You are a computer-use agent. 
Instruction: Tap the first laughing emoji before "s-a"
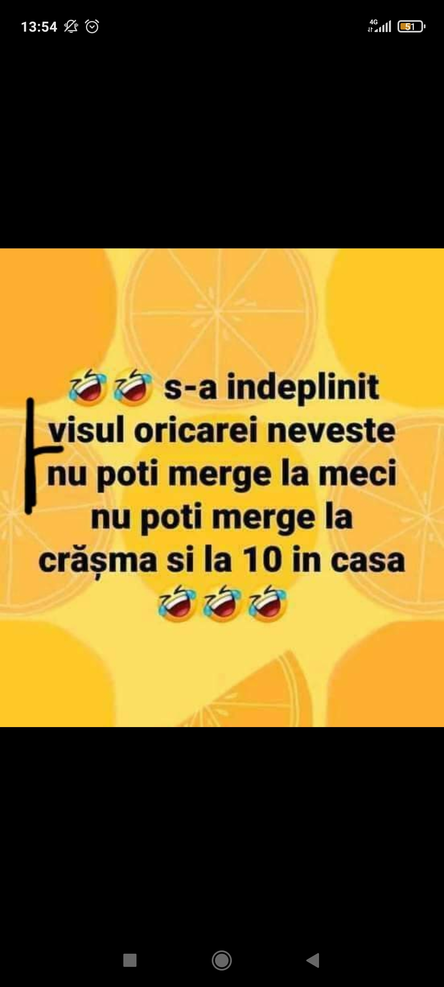pyautogui.click(x=88, y=386)
